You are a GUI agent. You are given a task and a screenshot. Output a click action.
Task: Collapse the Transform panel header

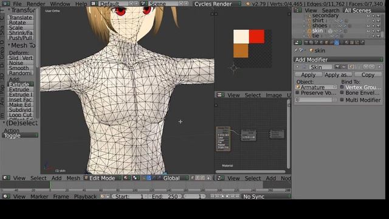click(21, 10)
